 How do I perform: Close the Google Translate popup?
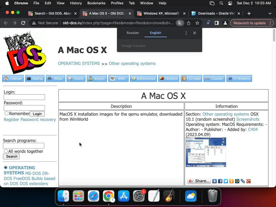click(x=195, y=33)
